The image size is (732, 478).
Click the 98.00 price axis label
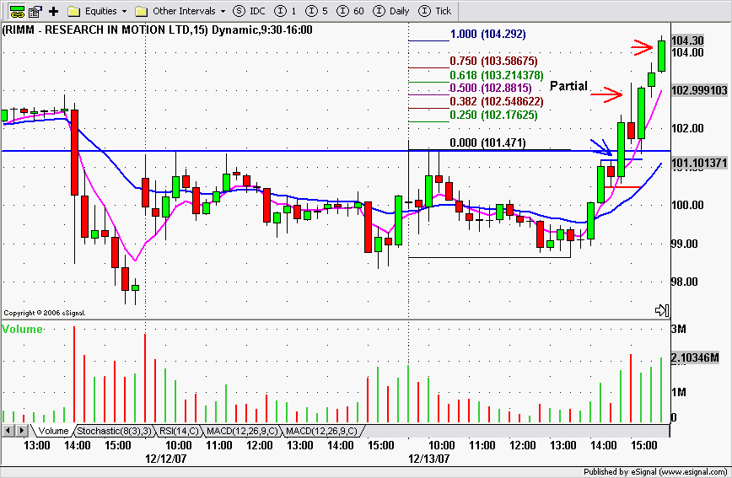click(685, 282)
